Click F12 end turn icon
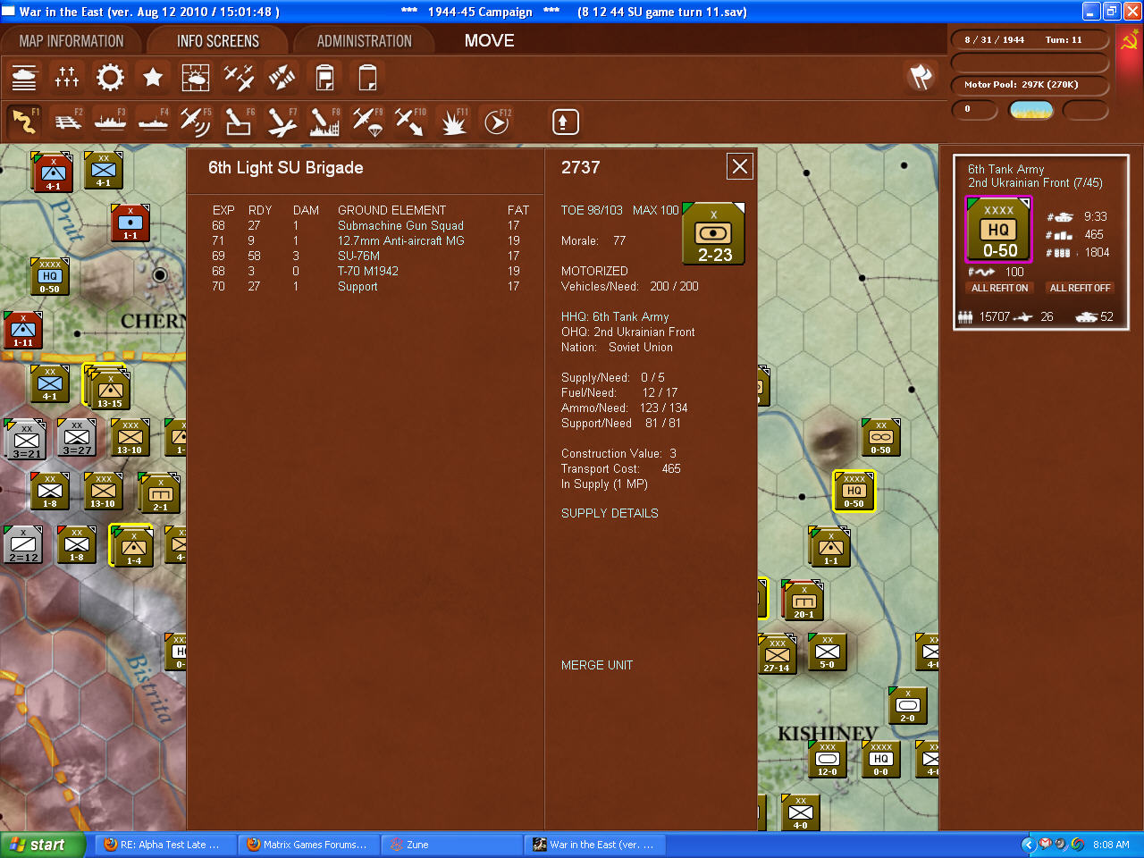The width and height of the screenshot is (1144, 858). click(x=496, y=122)
